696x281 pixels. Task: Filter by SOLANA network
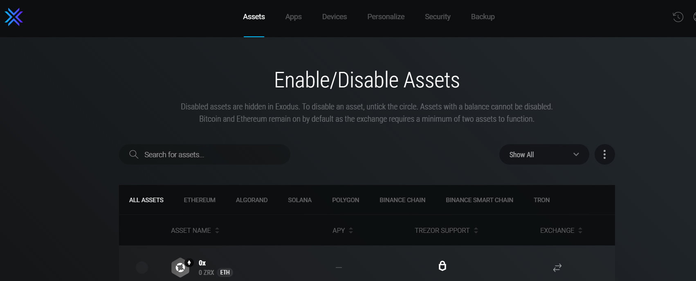point(300,200)
